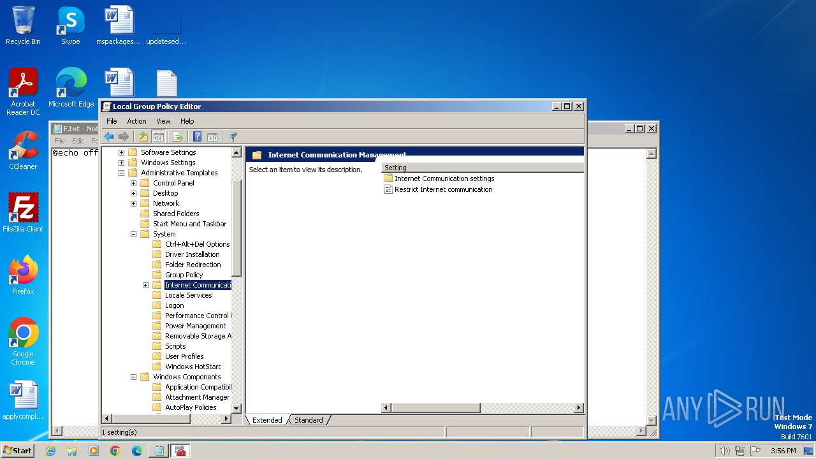Open Acrobat Reader DC desktop shortcut
Screen dimensions: 816x459
tap(23, 92)
